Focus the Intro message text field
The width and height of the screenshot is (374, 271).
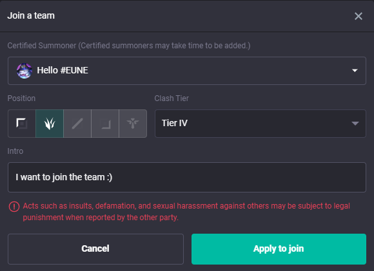pos(187,177)
